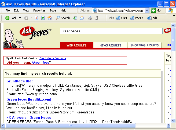176x130 pixels.
Task: Go back with the green Back arrow
Action: tap(11, 18)
